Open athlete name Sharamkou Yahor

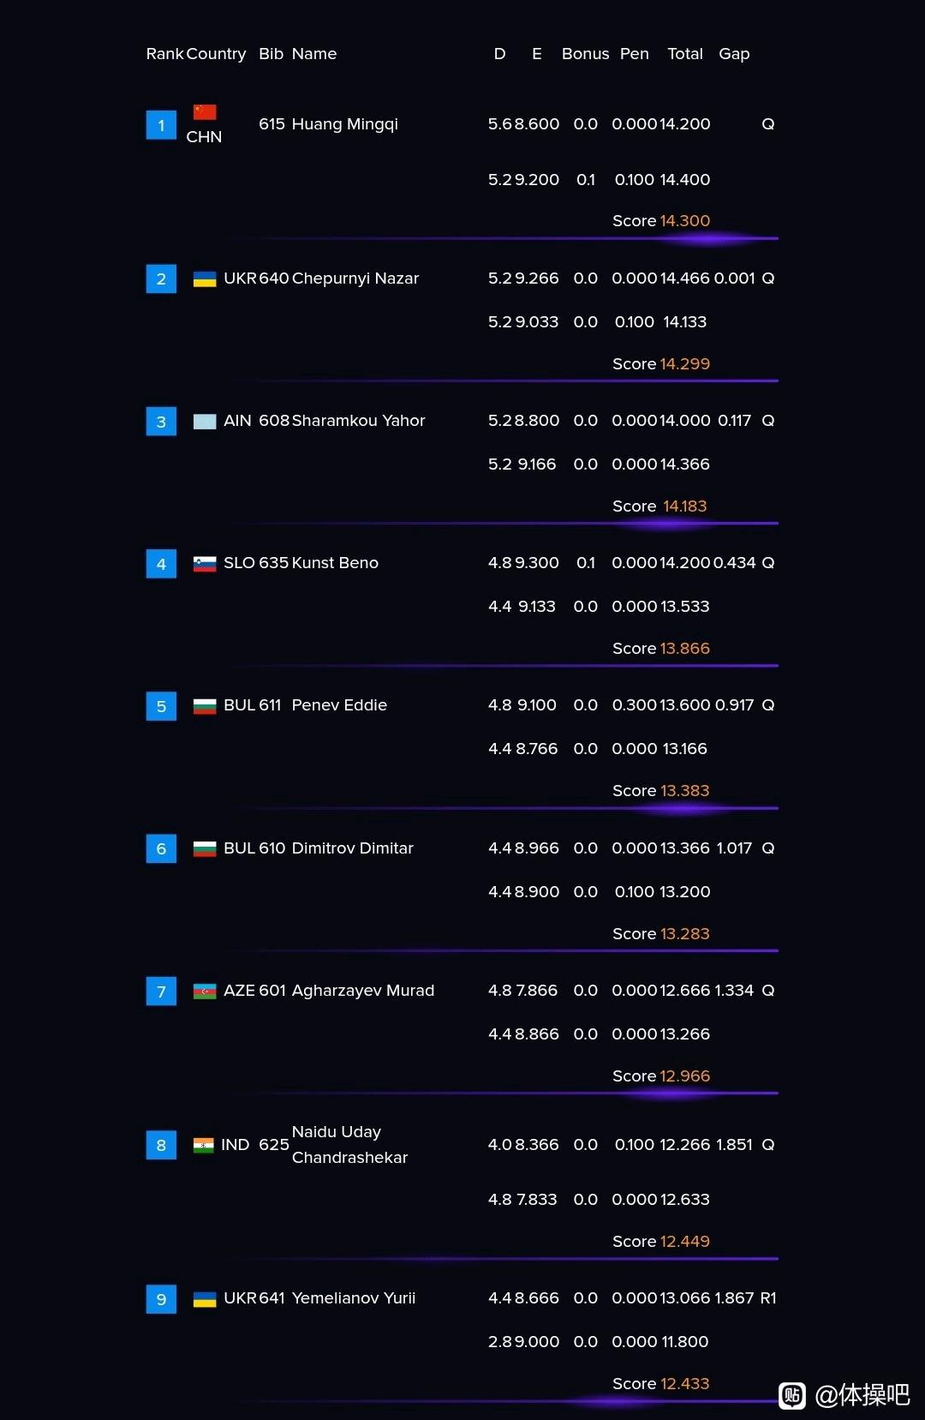click(358, 421)
